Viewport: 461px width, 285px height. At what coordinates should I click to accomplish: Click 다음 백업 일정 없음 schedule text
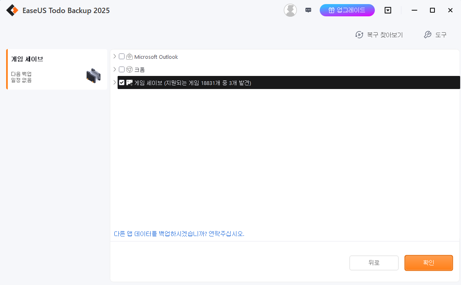[21, 77]
